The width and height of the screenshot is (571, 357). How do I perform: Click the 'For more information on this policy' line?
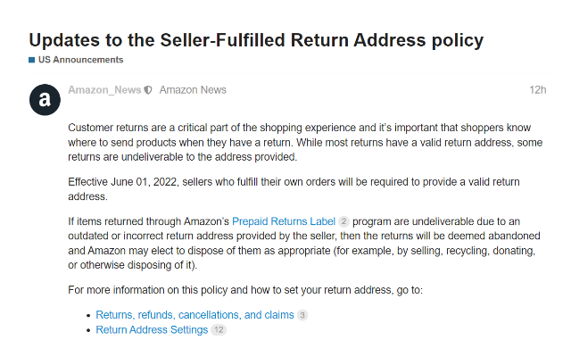[x=245, y=290]
